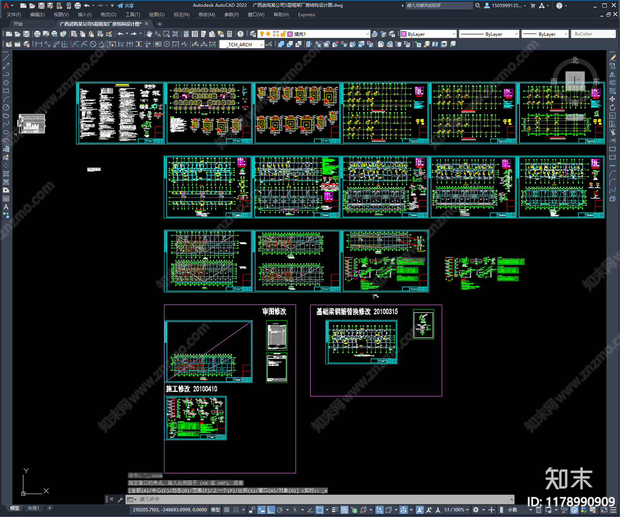Toggle polar tracking in status bar

tap(280, 510)
